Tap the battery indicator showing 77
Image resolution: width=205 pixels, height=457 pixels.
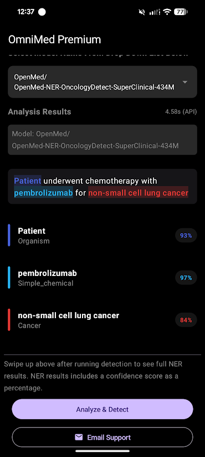181,12
